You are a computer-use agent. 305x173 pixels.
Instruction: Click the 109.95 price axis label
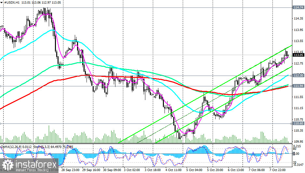pyautogui.click(x=298, y=142)
